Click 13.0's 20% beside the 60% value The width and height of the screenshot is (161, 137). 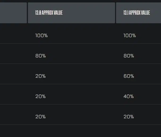click(40, 76)
